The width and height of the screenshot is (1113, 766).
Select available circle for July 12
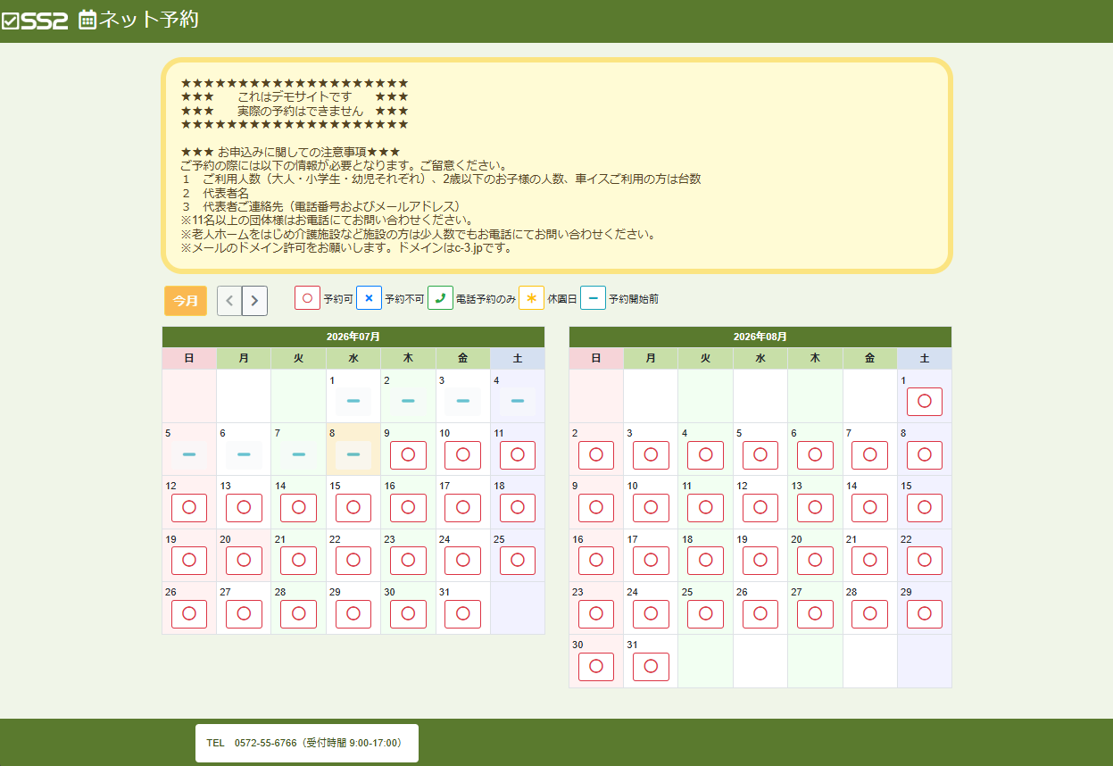(189, 507)
